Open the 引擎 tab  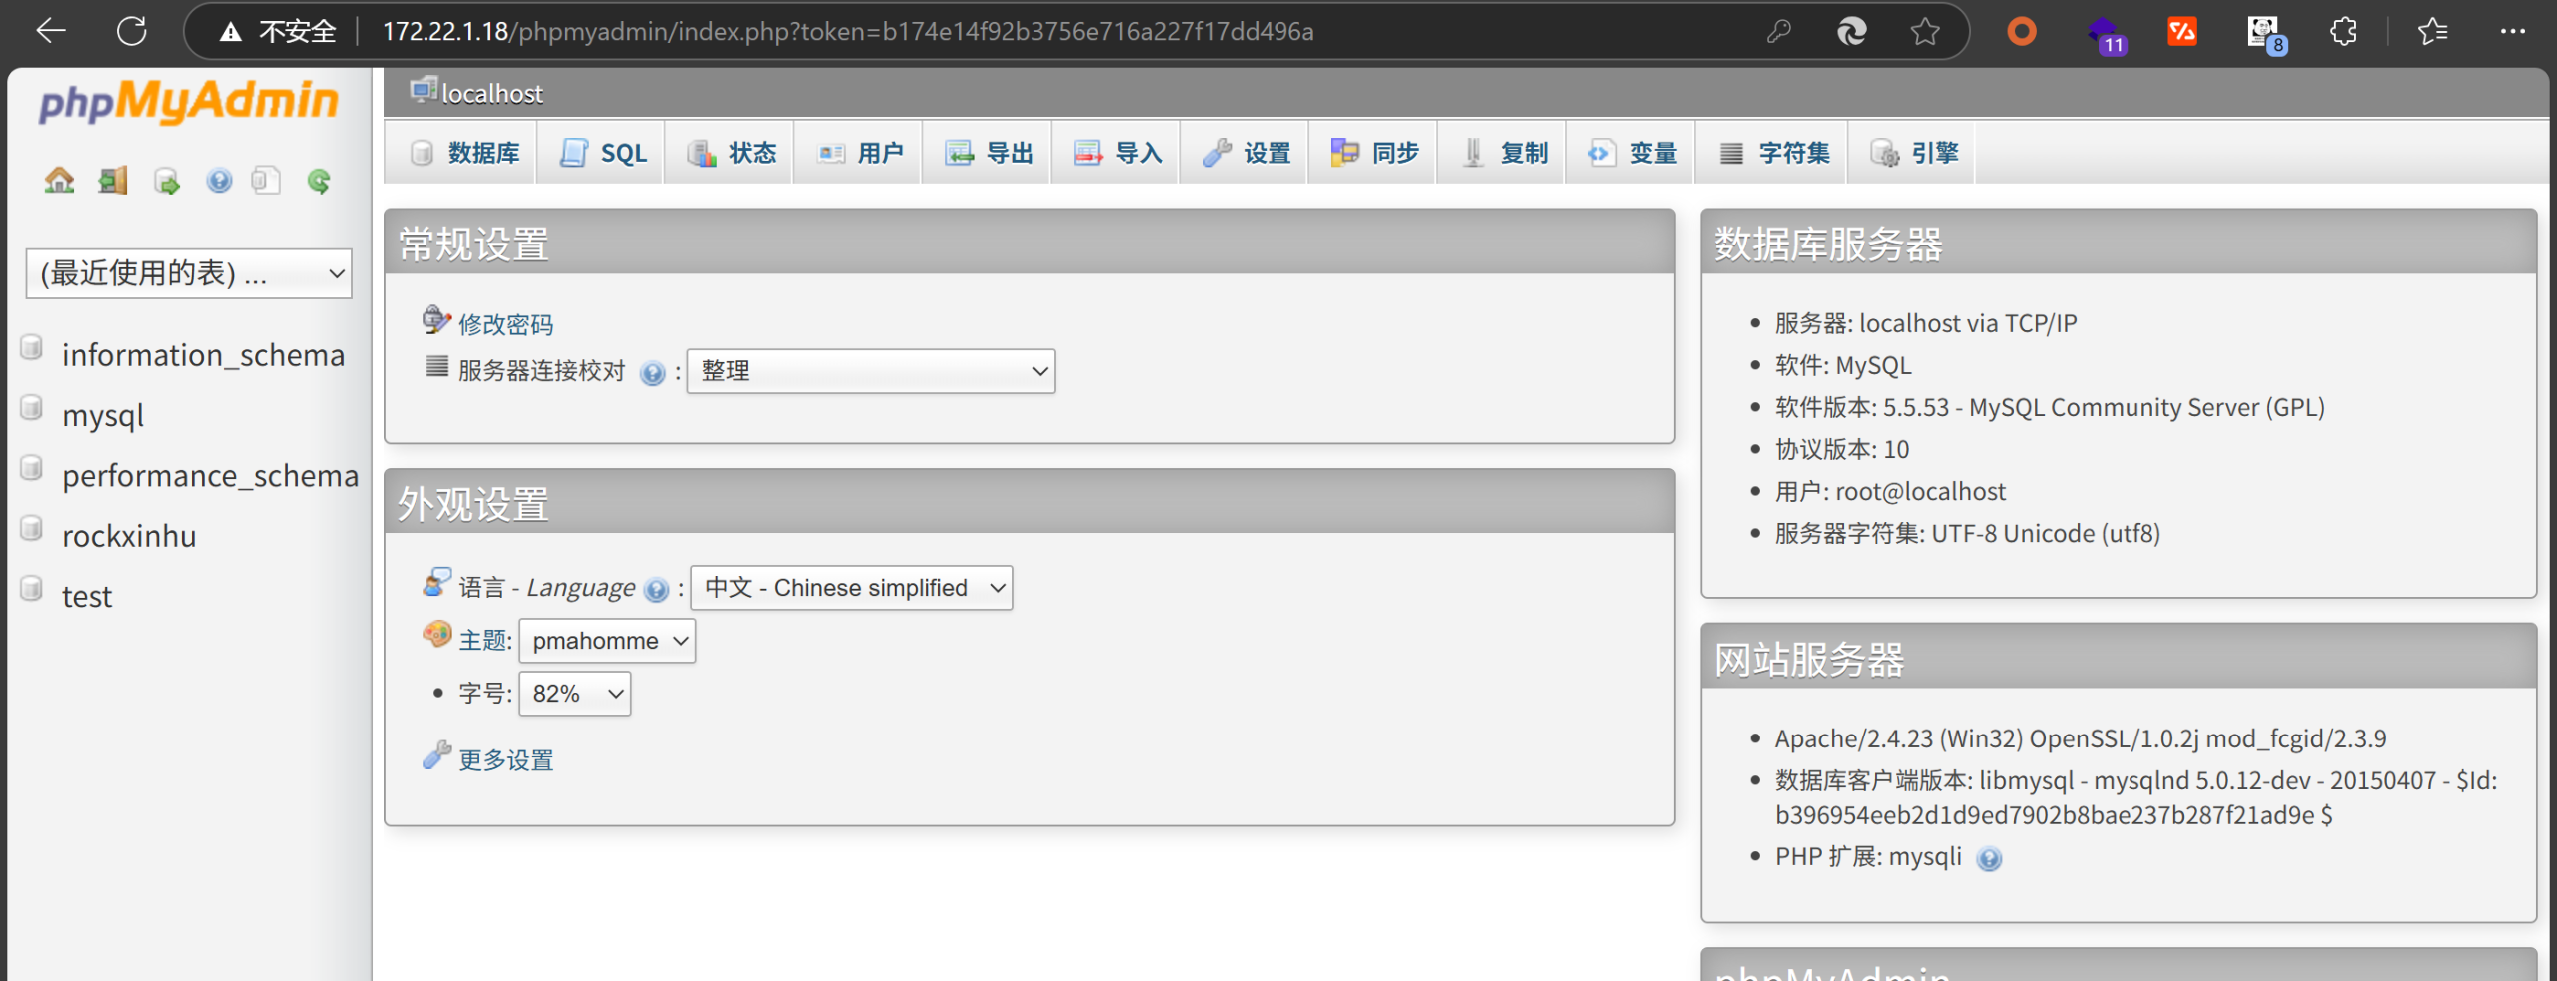coord(1914,153)
